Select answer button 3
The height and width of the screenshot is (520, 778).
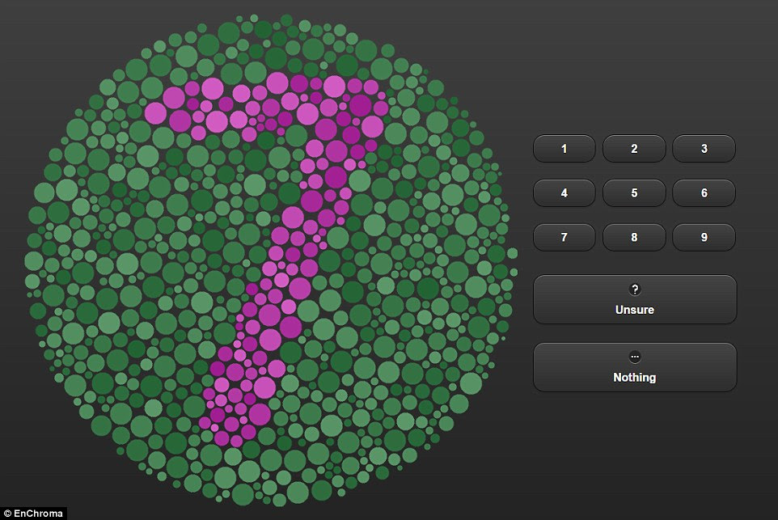(704, 148)
